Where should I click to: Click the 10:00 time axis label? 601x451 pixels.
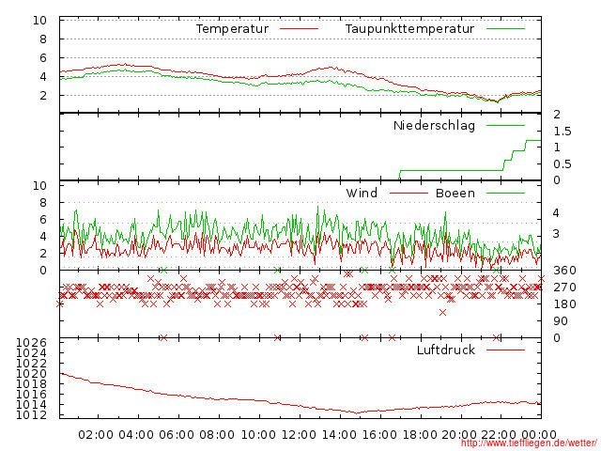point(258,435)
